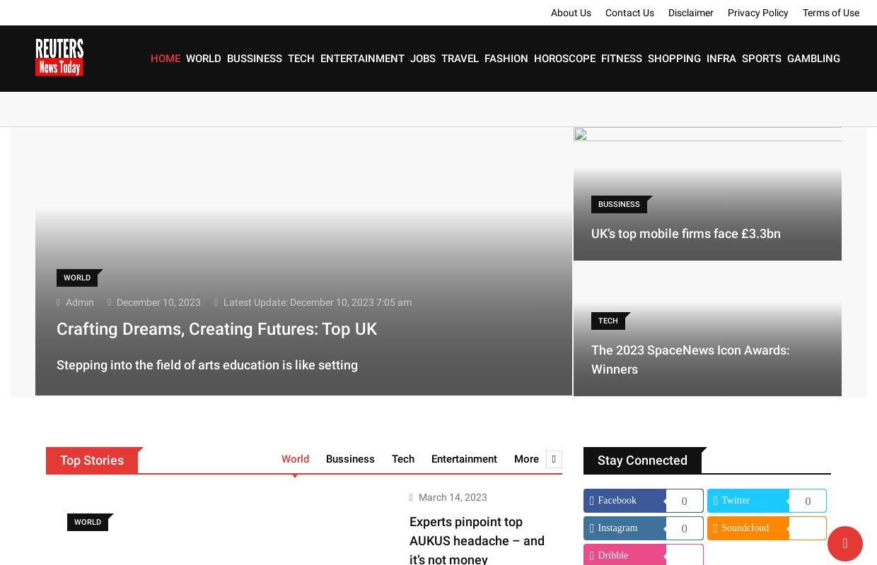Viewport: 877px width, 565px height.
Task: Click the WORLD category tag on featured article
Action: point(77,278)
